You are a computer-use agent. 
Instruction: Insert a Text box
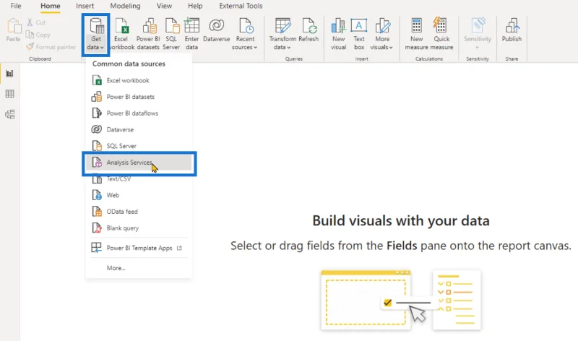359,34
